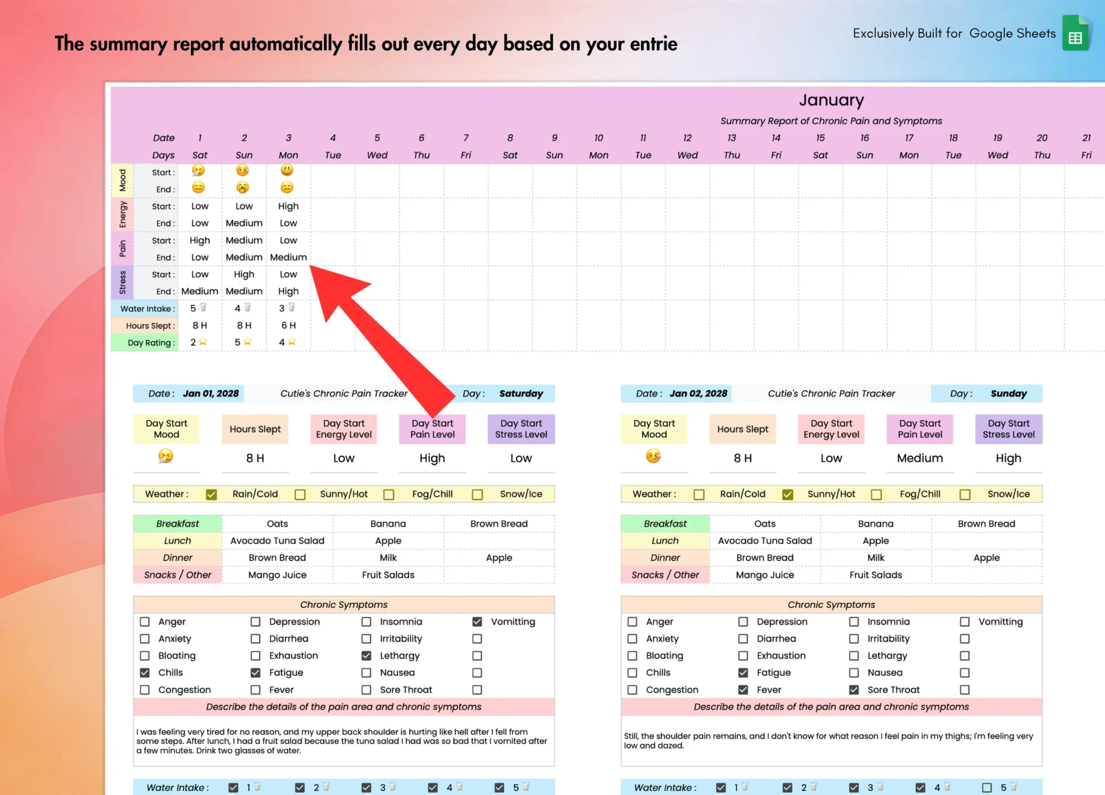Click the star icon for Sat day rating 2
Viewport: 1105px width, 795px height.
pyautogui.click(x=203, y=342)
